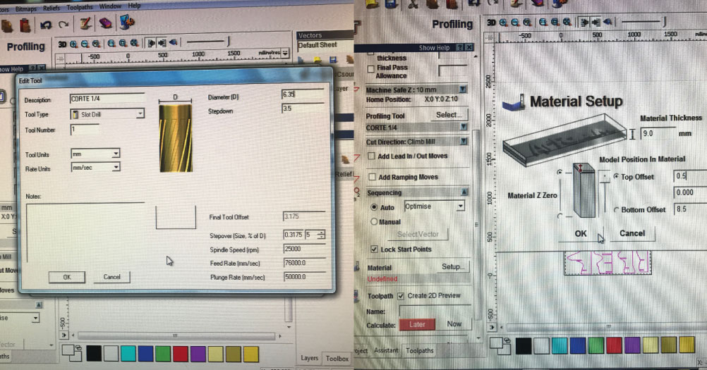Select the Auto sequencing radio button
Image resolution: width=707 pixels, height=370 pixels.
[x=374, y=207]
